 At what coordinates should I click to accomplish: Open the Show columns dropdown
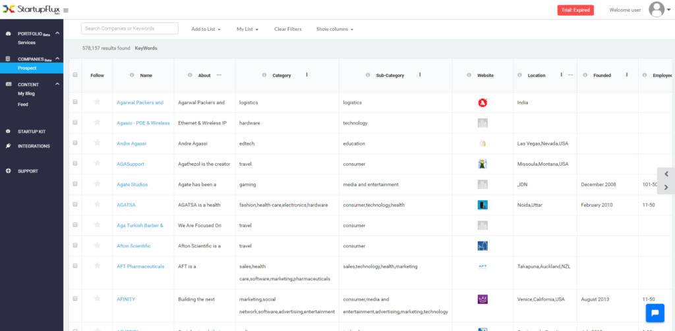click(335, 29)
